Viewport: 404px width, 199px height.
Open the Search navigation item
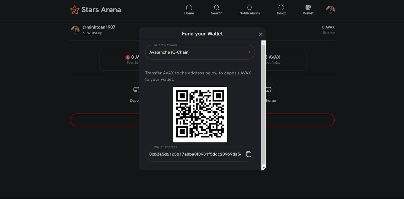pos(217,10)
